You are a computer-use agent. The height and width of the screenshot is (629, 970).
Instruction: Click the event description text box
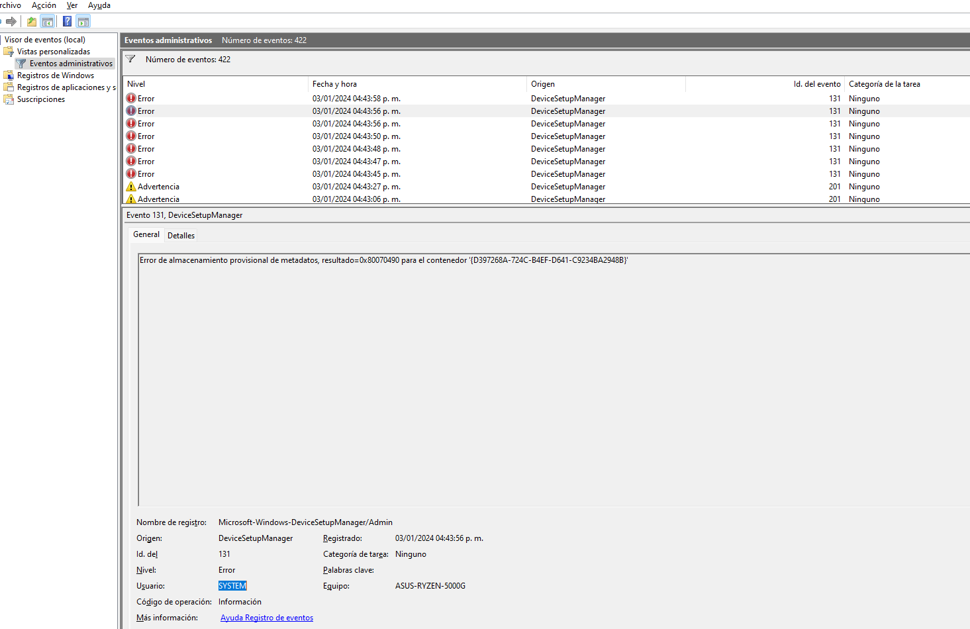point(554,380)
